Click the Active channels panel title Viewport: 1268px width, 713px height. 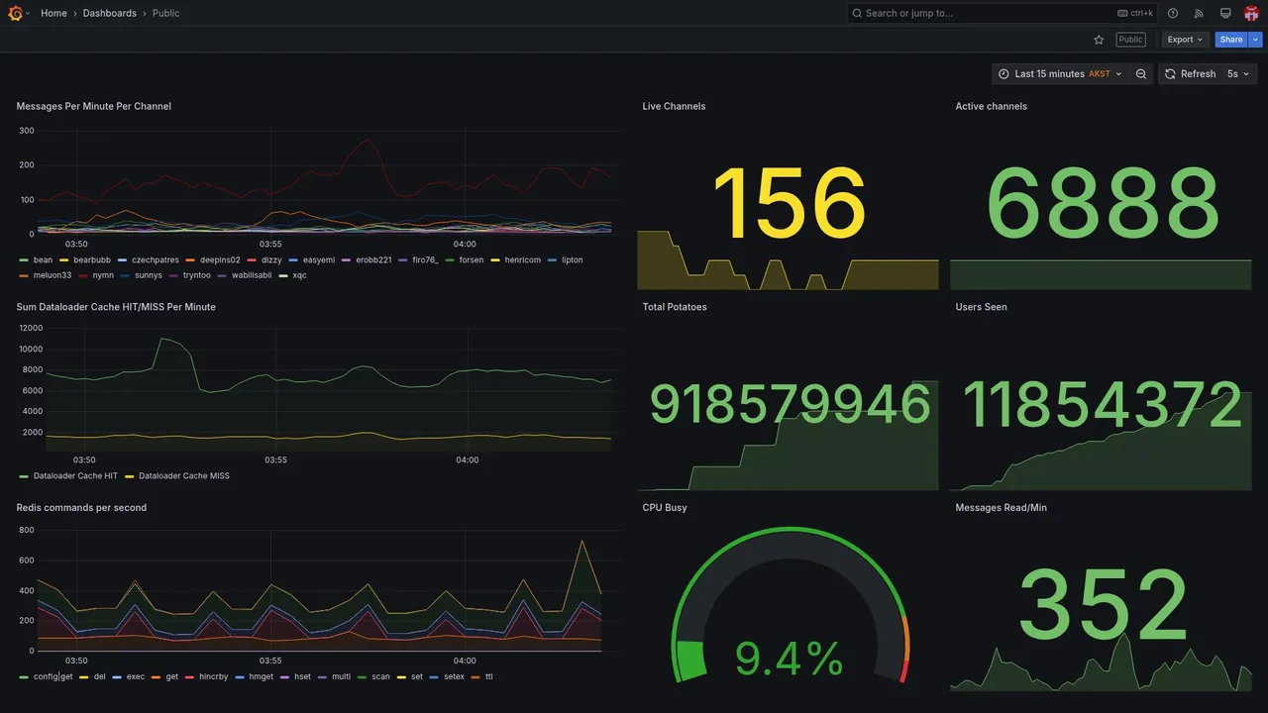[x=991, y=106]
